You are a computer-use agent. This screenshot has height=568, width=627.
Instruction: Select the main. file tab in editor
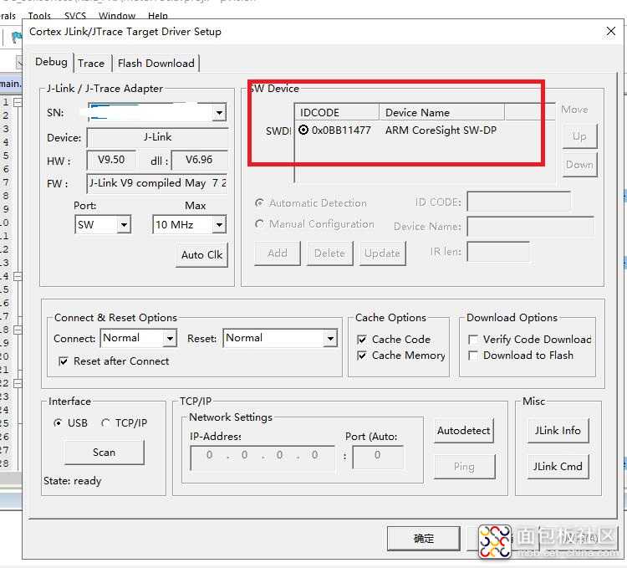pos(11,84)
